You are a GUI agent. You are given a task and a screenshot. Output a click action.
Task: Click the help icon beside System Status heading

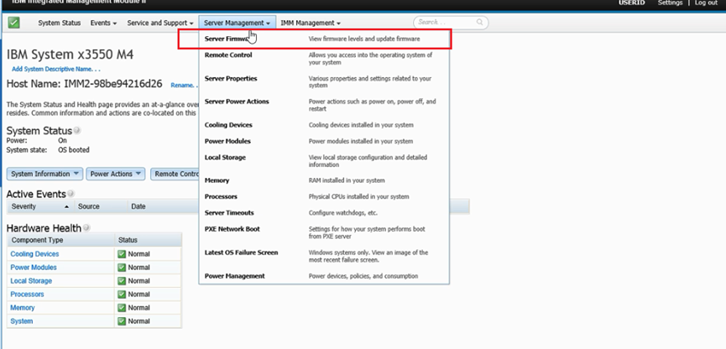point(77,131)
